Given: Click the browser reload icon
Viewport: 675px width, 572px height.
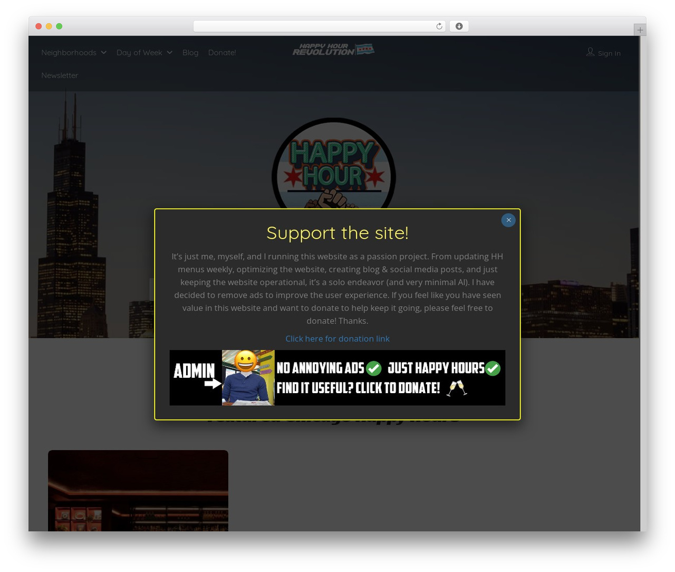Looking at the screenshot, I should (x=439, y=26).
